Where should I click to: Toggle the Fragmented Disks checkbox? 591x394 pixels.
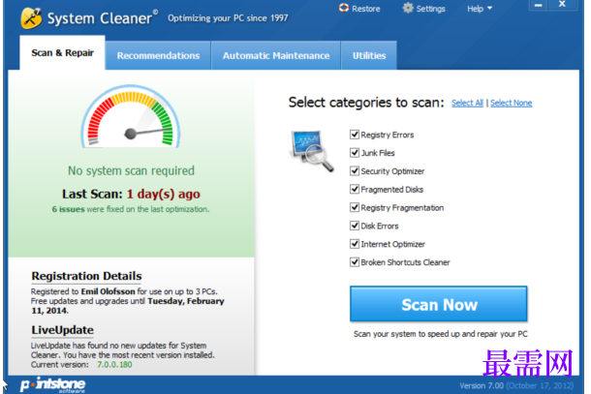click(x=355, y=189)
